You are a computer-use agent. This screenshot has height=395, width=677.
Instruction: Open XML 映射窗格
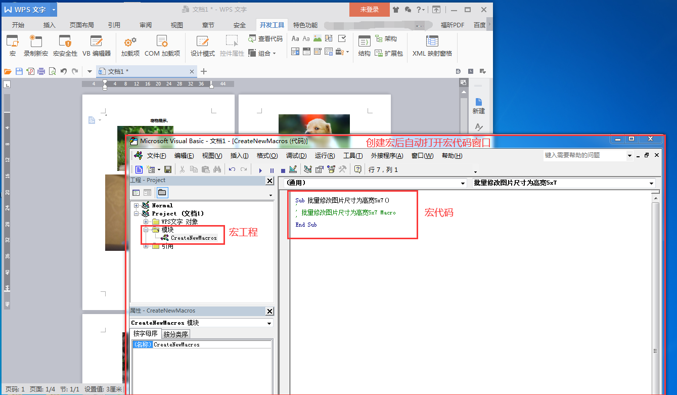[x=432, y=46]
